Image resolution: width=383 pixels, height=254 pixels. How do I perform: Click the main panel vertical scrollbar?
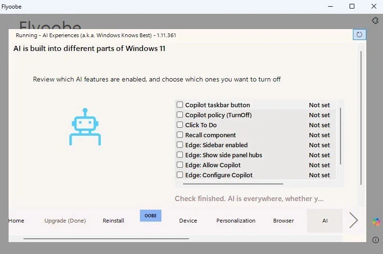pos(361,118)
